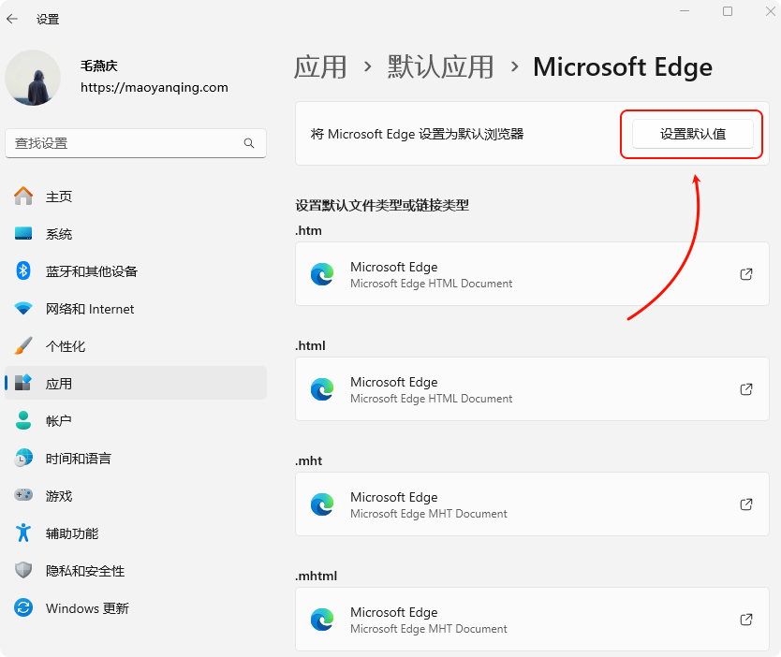Maximize the Settings window
The width and height of the screenshot is (781, 657).
728,11
